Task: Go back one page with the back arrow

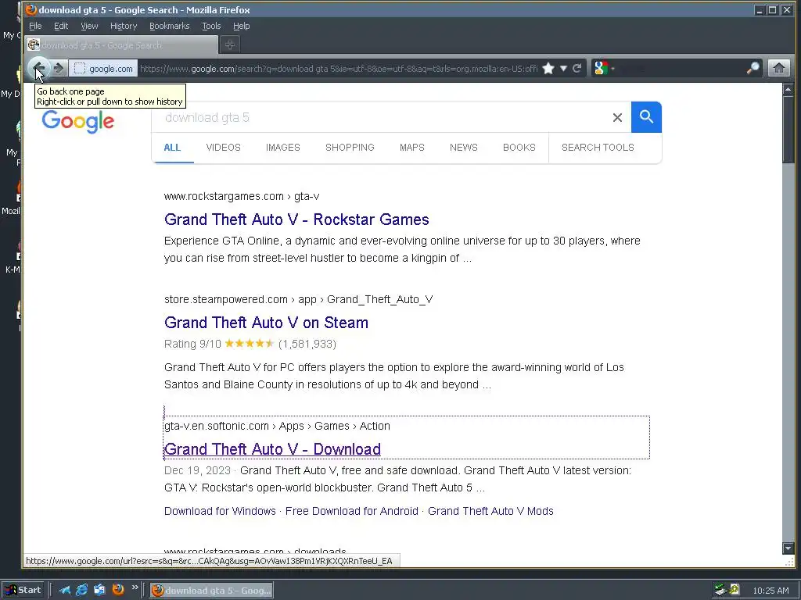Action: 38,68
